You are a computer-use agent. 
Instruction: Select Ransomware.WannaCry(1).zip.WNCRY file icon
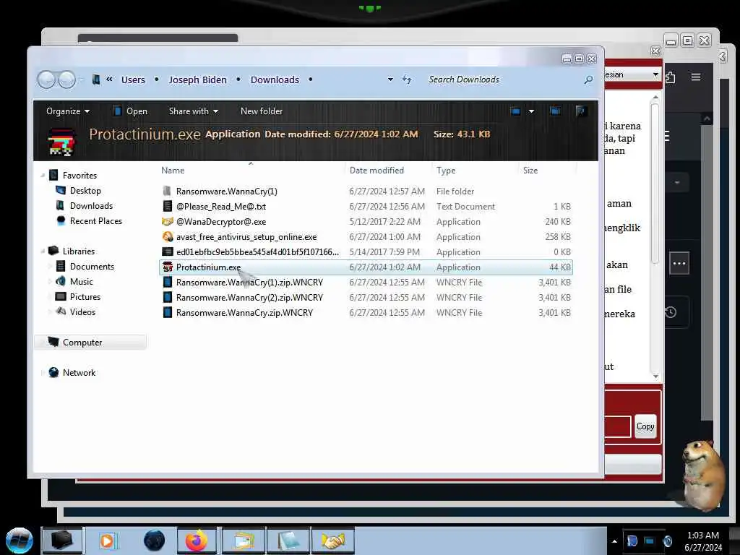167,283
